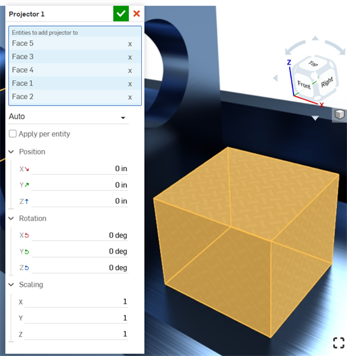Remove Face 2 from entity list
347x356 pixels.
click(x=130, y=97)
